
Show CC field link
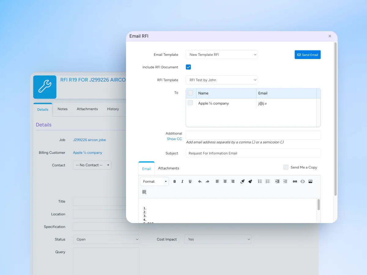174,139
